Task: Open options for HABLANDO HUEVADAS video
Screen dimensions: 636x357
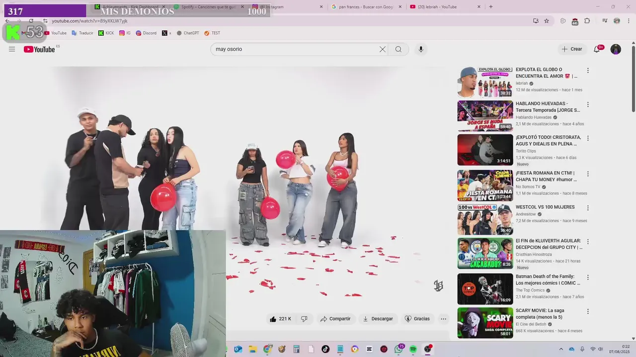Action: click(x=588, y=105)
